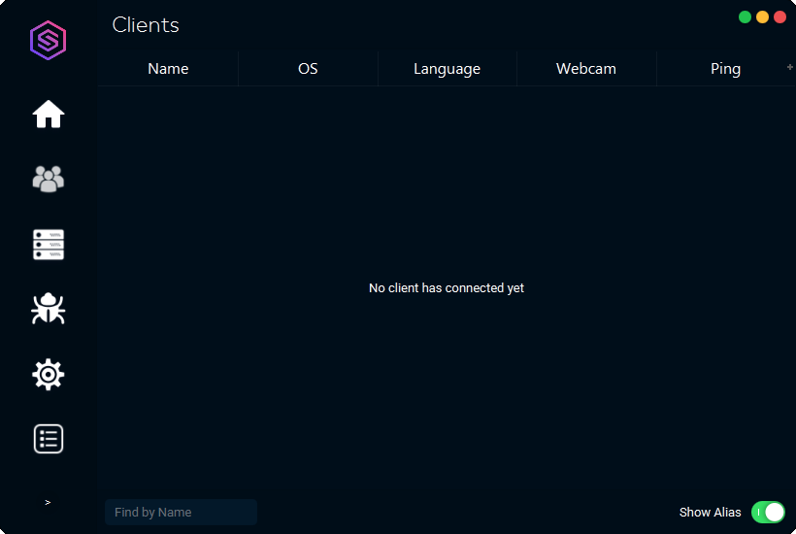Click the yellow window control button

[x=762, y=17]
